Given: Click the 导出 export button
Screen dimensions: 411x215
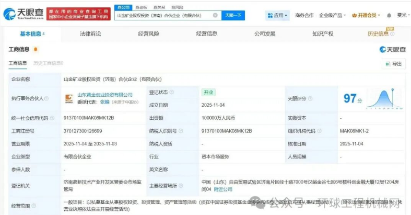Looking at the screenshot, I should (393, 64).
